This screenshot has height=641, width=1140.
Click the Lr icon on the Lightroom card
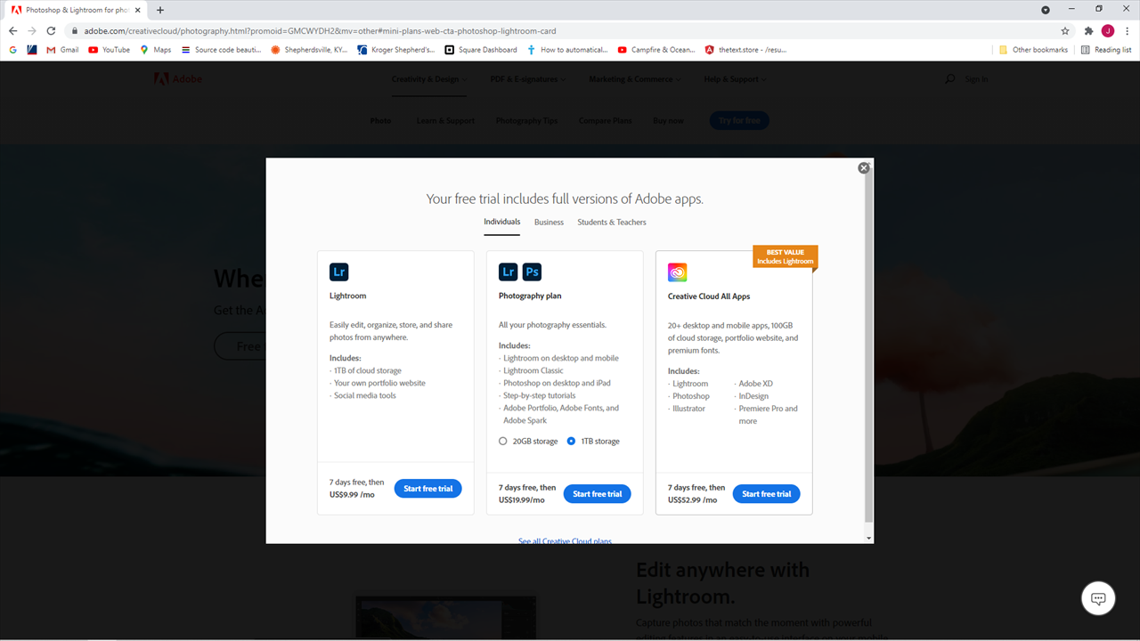pos(338,272)
